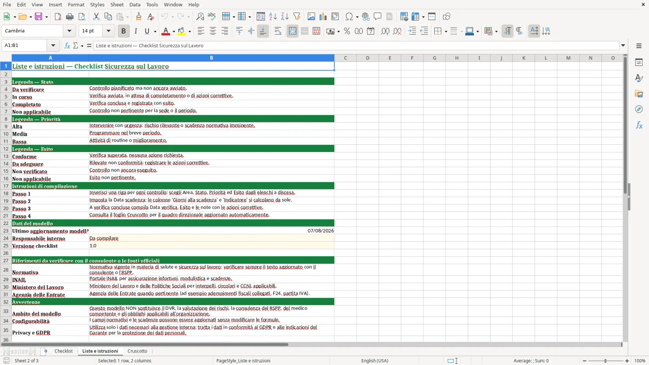This screenshot has height=365, width=649.
Task: Click the English (USA) language status
Action: [375, 361]
